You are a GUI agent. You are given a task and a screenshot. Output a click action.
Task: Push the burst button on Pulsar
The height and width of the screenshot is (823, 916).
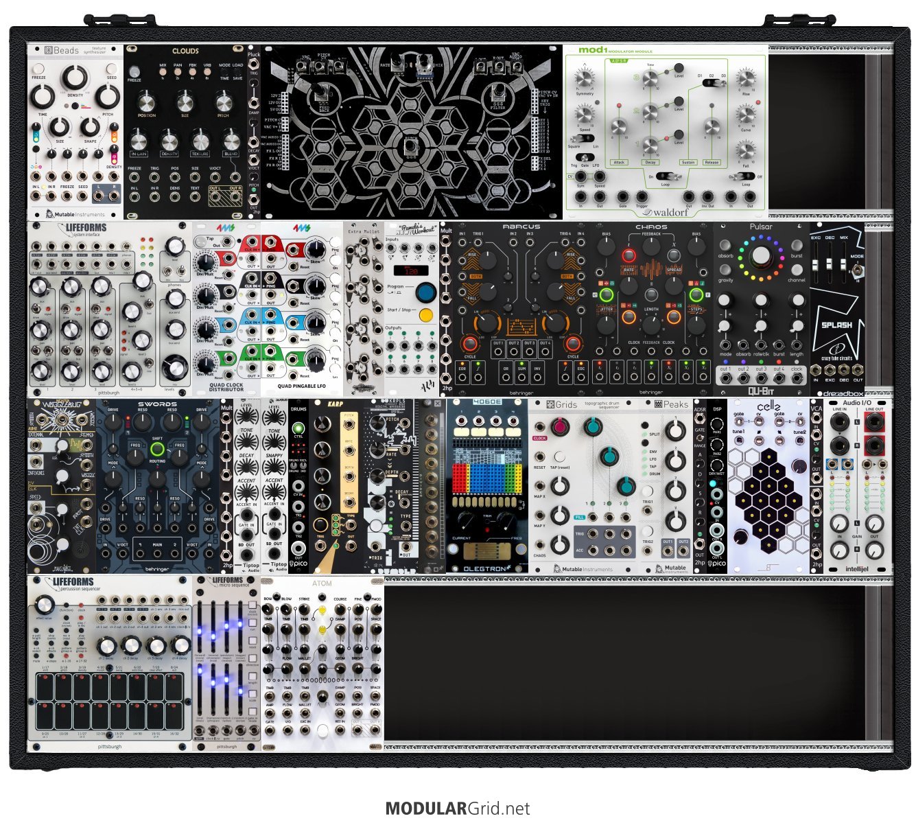797,246
